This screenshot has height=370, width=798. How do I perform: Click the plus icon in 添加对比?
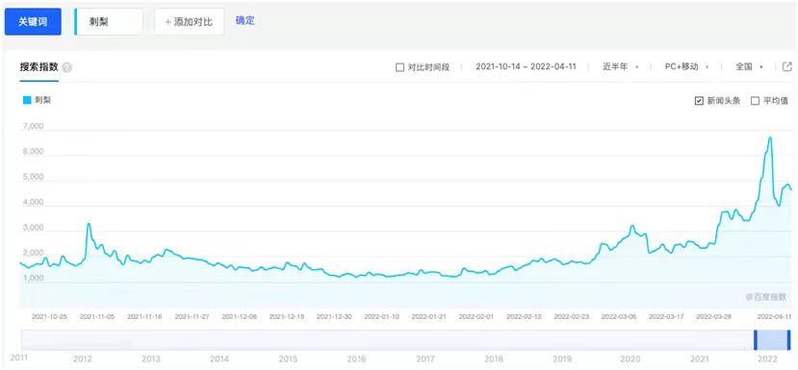click(x=168, y=22)
